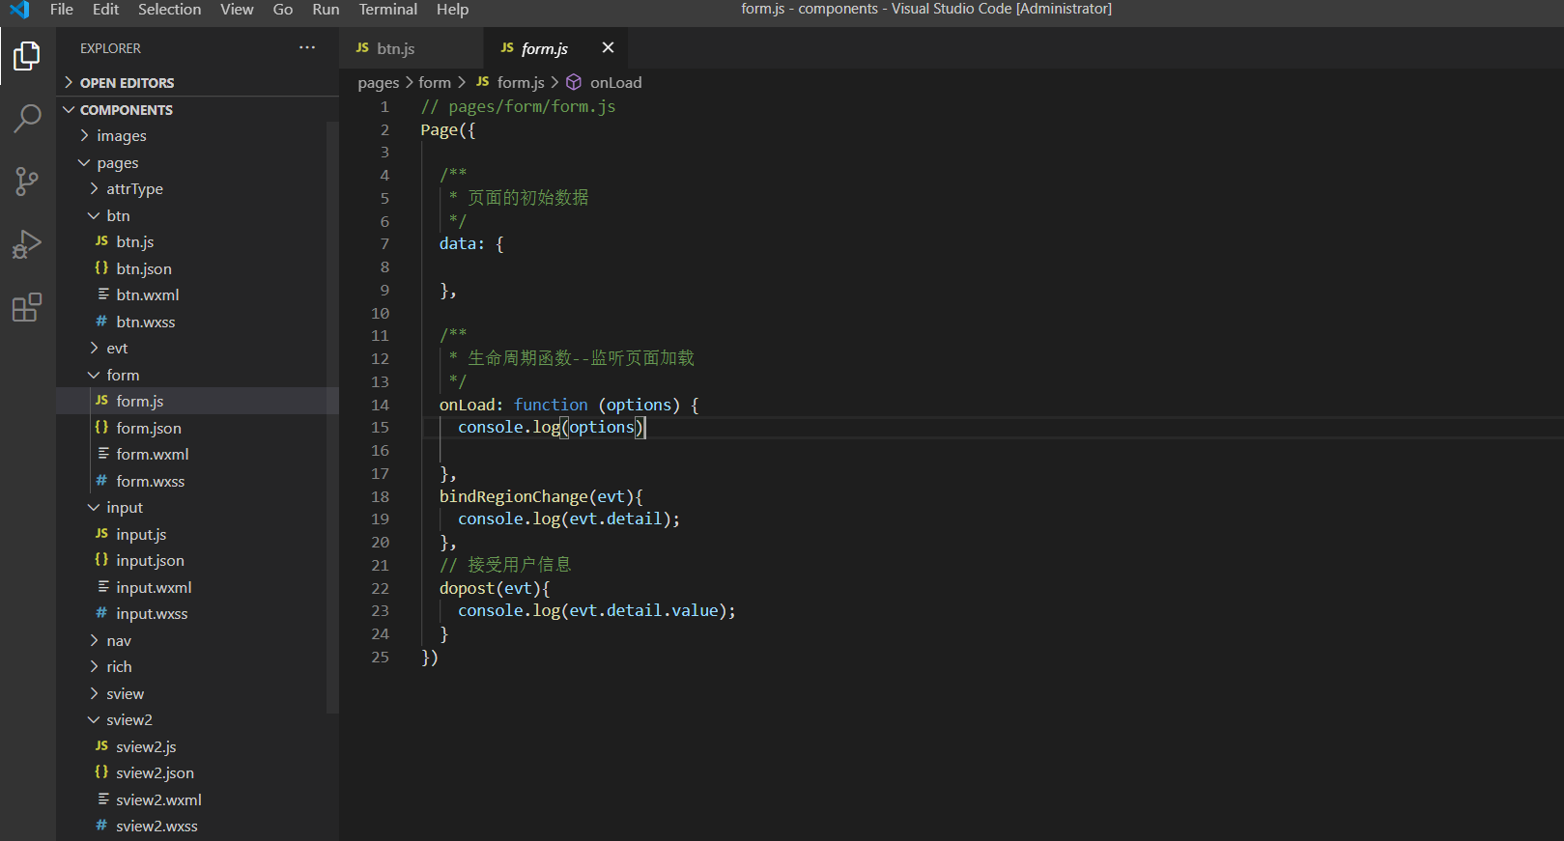Open the File menu
The image size is (1564, 841).
62,10
